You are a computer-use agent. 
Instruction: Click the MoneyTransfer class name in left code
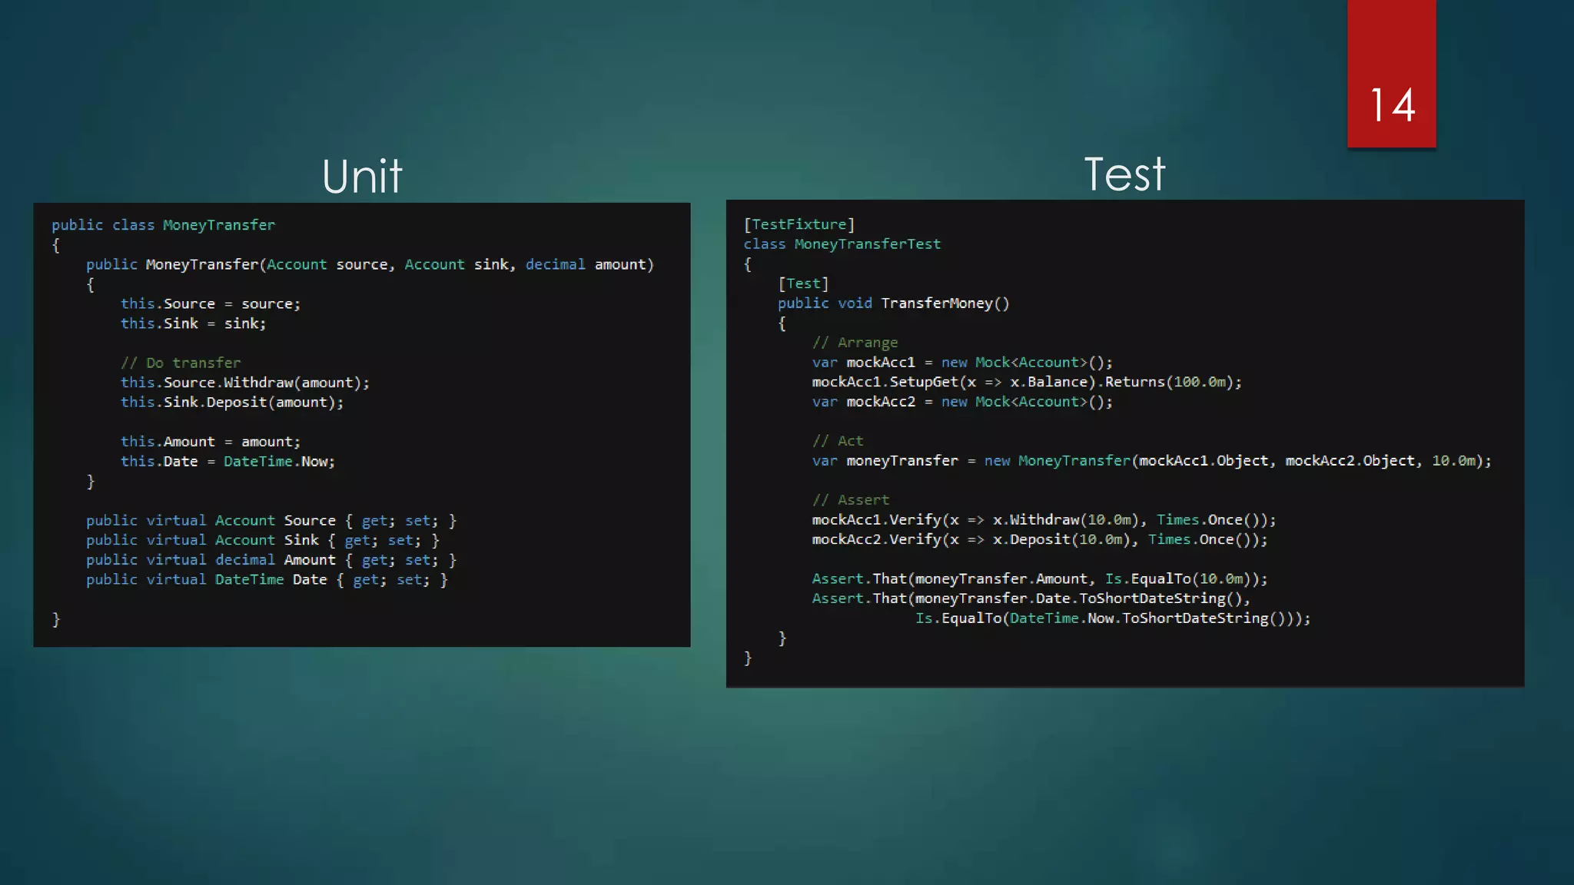(x=218, y=225)
